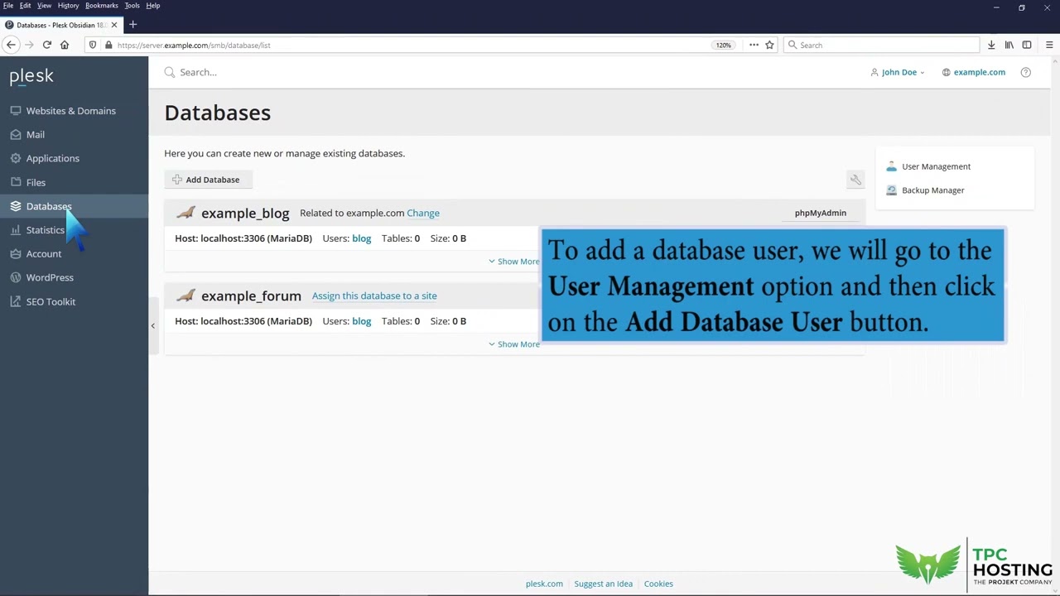Image resolution: width=1060 pixels, height=596 pixels.
Task: Open Websites & Domains in sidebar
Action: coord(70,111)
